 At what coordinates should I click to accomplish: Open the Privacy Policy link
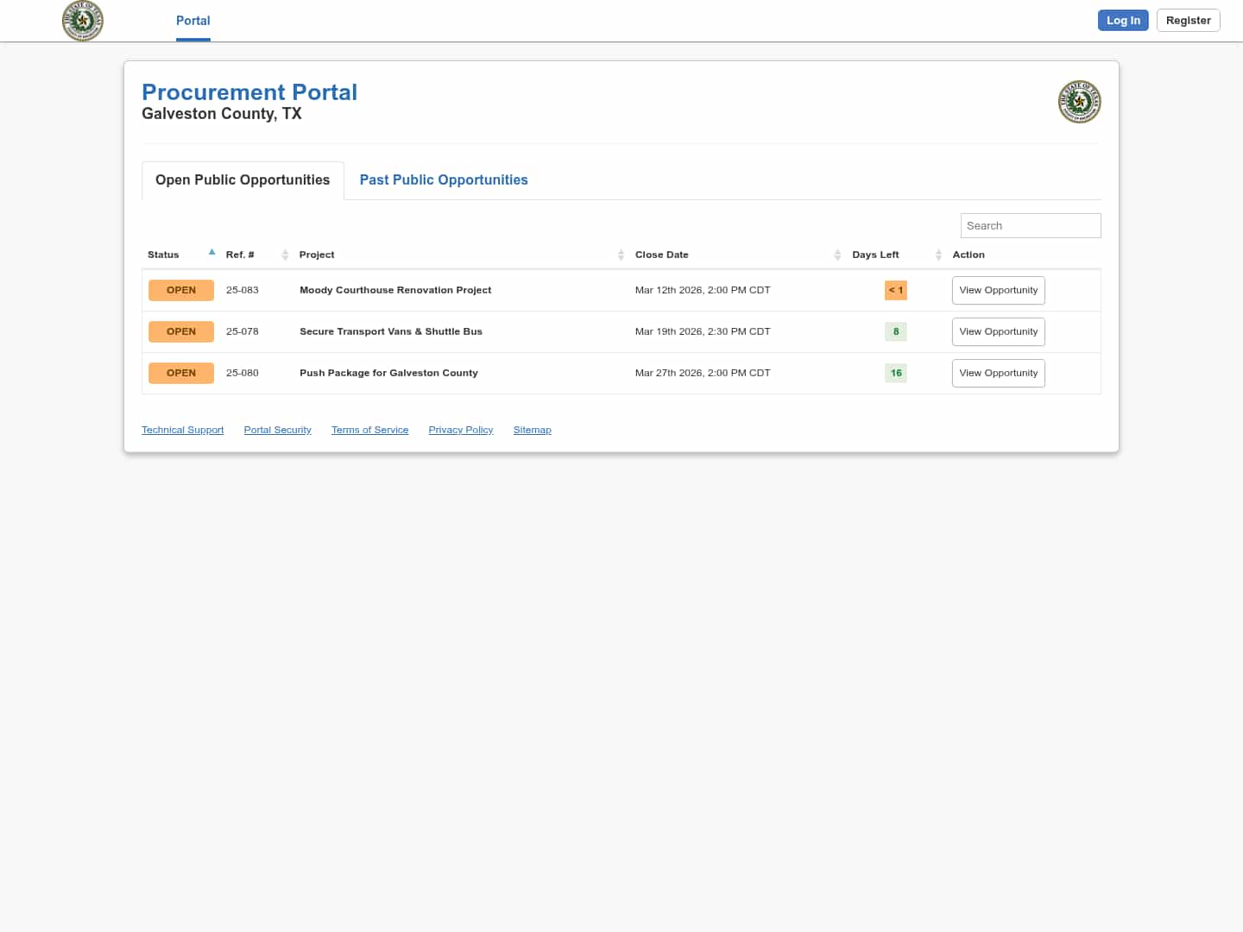pos(460,430)
